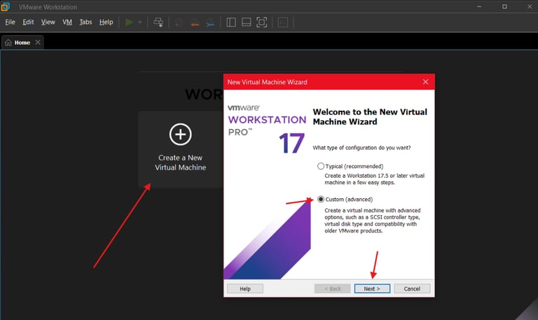The image size is (538, 320).
Task: Select the Typical (recommended) radio button
Action: 320,166
